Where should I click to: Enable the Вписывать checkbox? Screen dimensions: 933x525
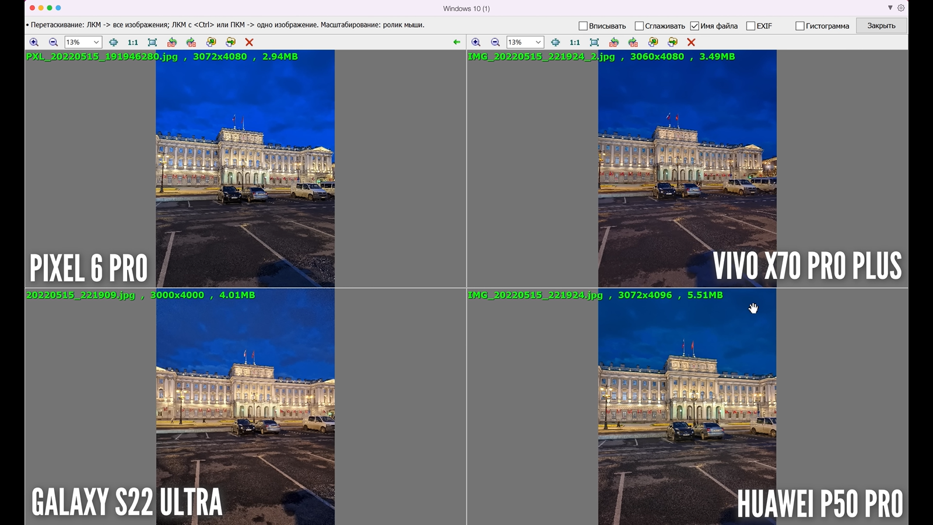click(583, 26)
